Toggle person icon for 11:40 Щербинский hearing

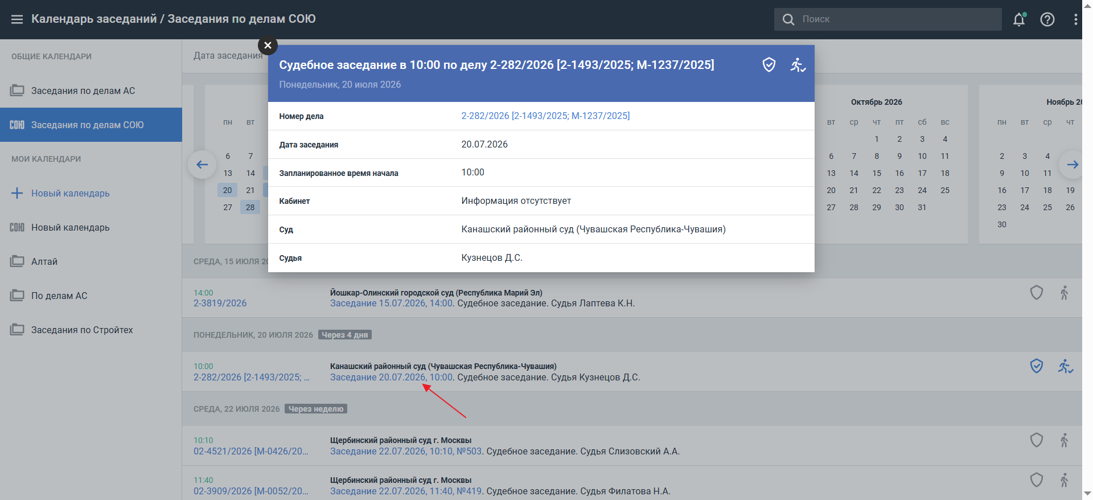point(1065,480)
